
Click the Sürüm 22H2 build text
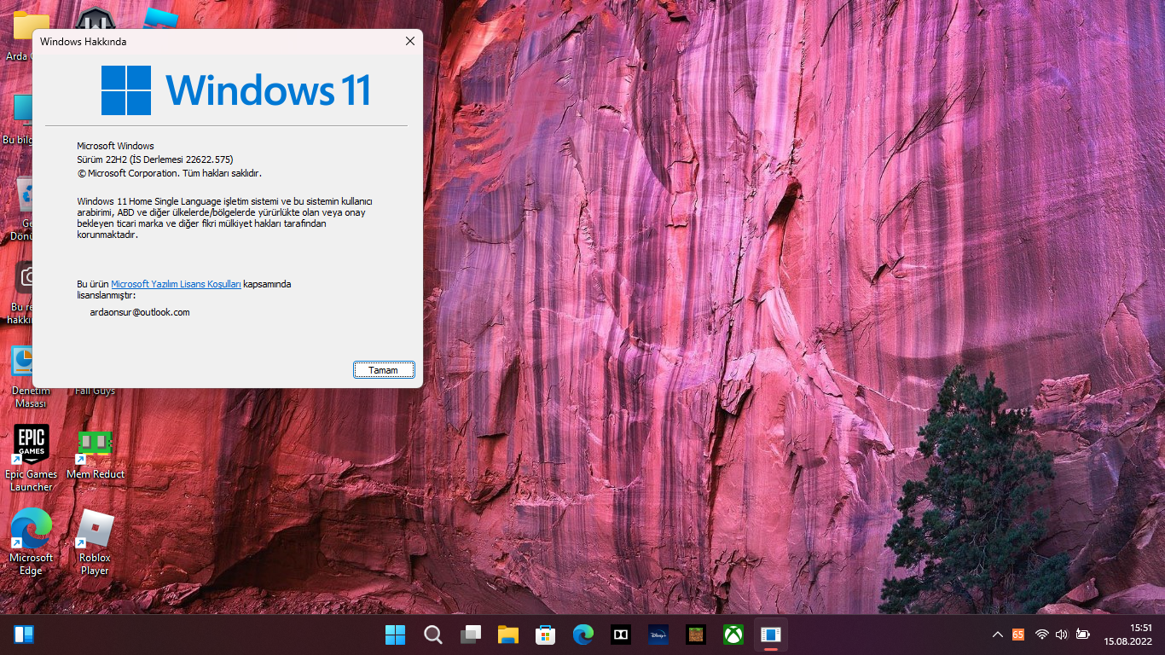[154, 159]
